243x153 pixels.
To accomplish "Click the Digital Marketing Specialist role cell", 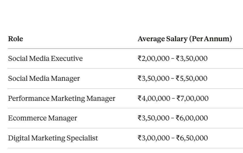I will (x=53, y=138).
